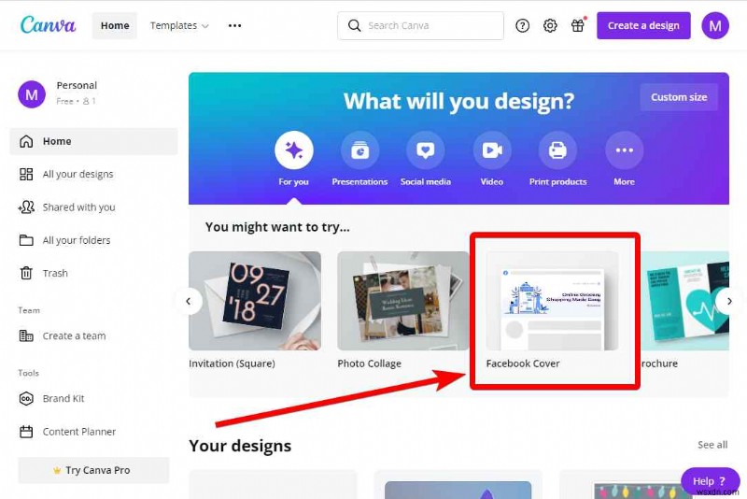Click the Content Planner calendar icon

tap(26, 432)
